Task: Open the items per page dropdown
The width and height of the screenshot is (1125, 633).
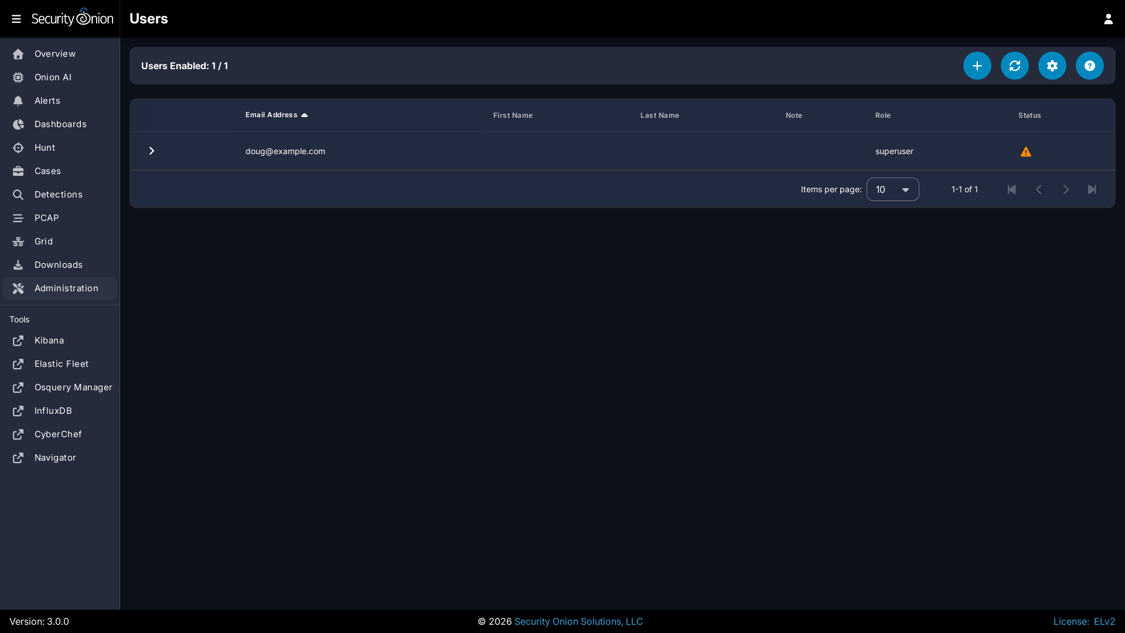Action: coord(892,189)
